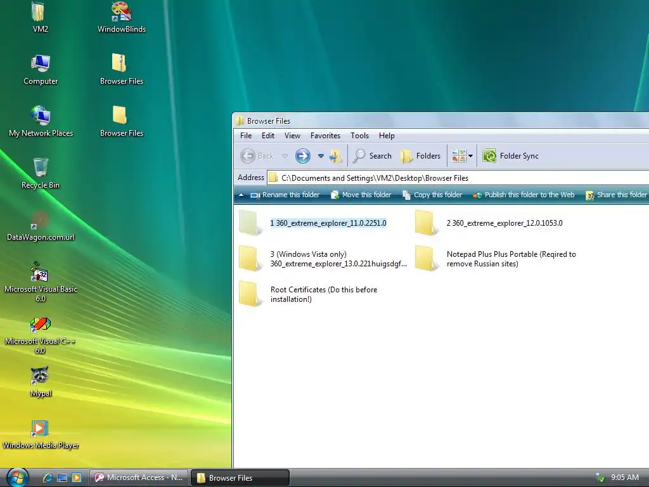Viewport: 649px width, 487px height.
Task: Open the File menu
Action: 246,136
